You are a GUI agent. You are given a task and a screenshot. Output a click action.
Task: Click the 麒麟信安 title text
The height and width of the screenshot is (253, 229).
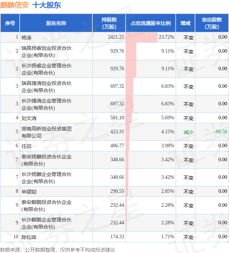tap(15, 5)
